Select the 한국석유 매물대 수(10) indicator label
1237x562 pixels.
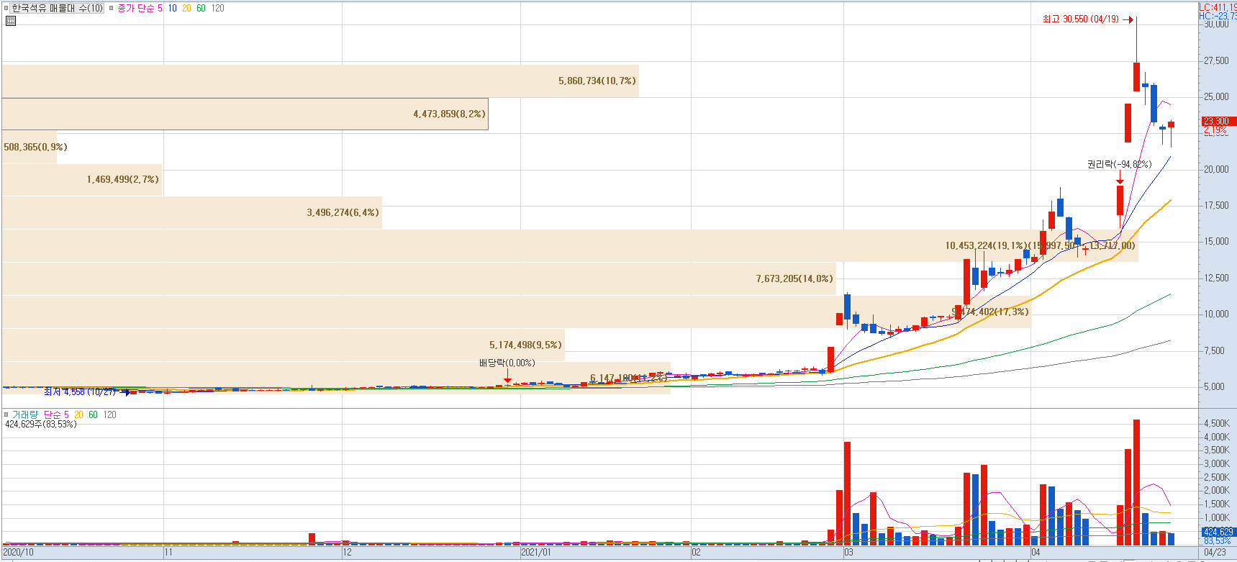58,9
